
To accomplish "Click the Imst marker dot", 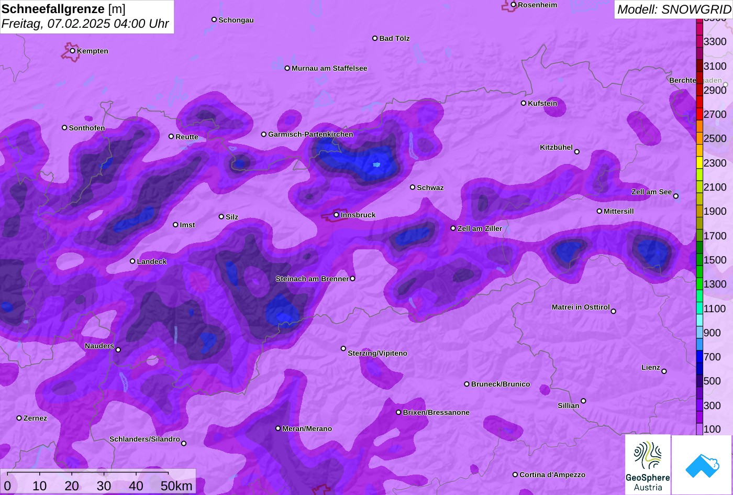I will click(175, 225).
